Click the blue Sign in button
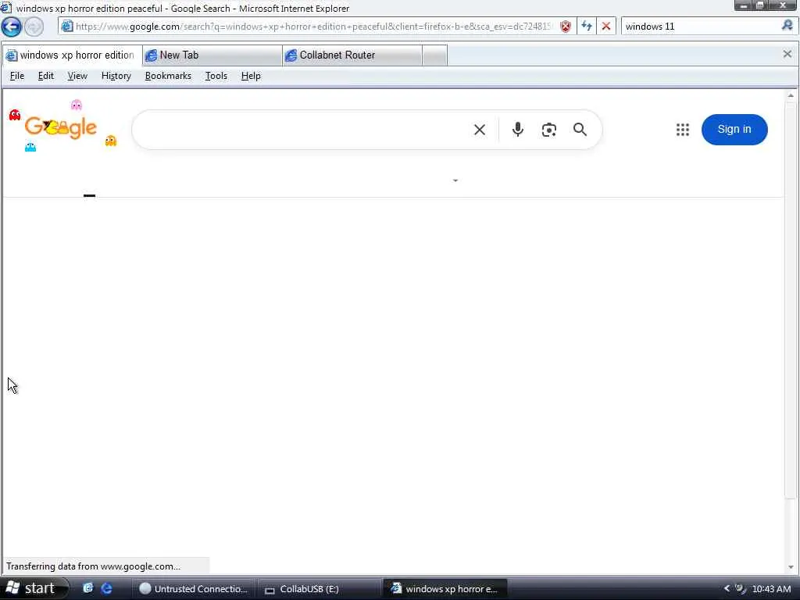The height and width of the screenshot is (600, 800). point(734,130)
